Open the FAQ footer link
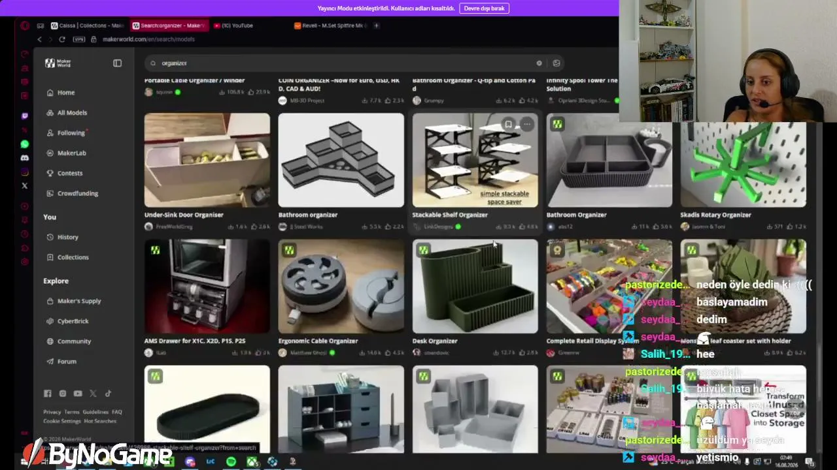The image size is (837, 470). [117, 412]
